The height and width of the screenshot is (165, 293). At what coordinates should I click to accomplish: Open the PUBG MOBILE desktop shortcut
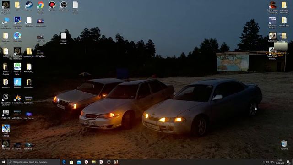(x=5, y=131)
